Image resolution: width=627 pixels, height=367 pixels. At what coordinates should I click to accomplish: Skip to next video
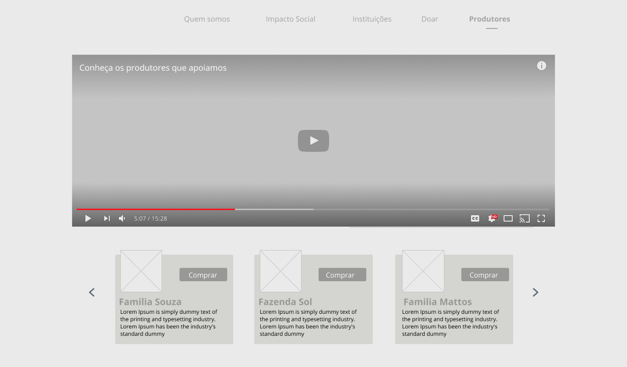(x=107, y=219)
